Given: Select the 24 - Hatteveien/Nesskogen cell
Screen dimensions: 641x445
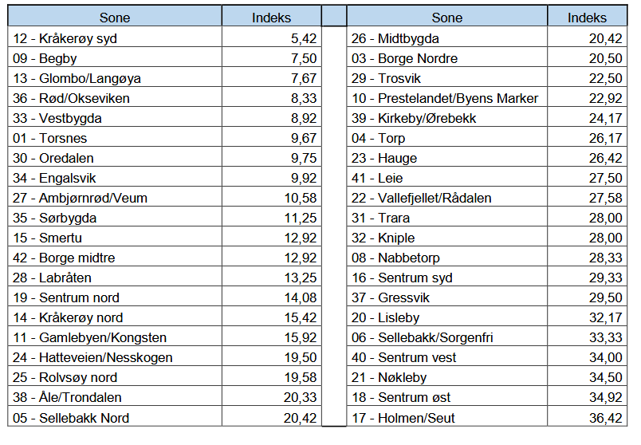Looking at the screenshot, I should coord(115,356).
